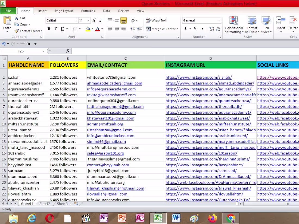Open the General number format dropdown
The width and height of the screenshot is (299, 224).
click(x=219, y=20)
